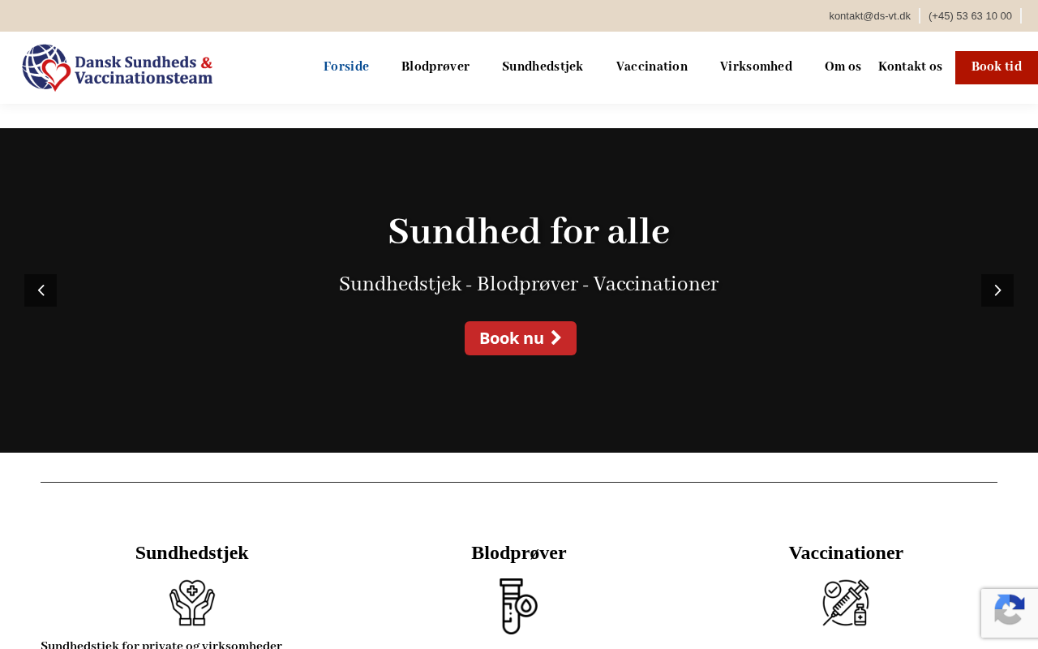
Task: Click the Vaccinationer section heading
Action: [846, 553]
